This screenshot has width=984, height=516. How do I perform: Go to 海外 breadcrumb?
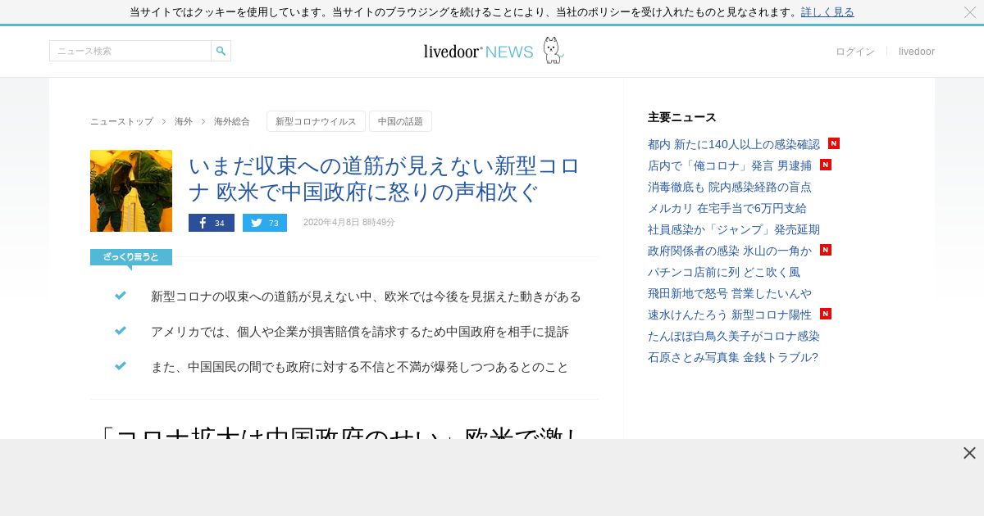[184, 121]
